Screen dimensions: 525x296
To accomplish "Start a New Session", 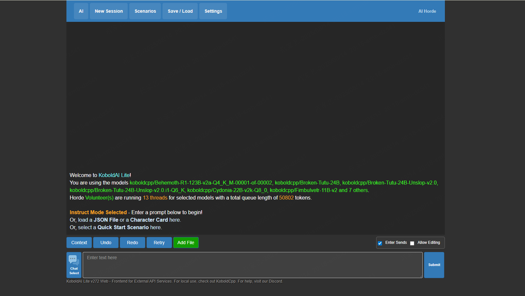I will click(109, 11).
